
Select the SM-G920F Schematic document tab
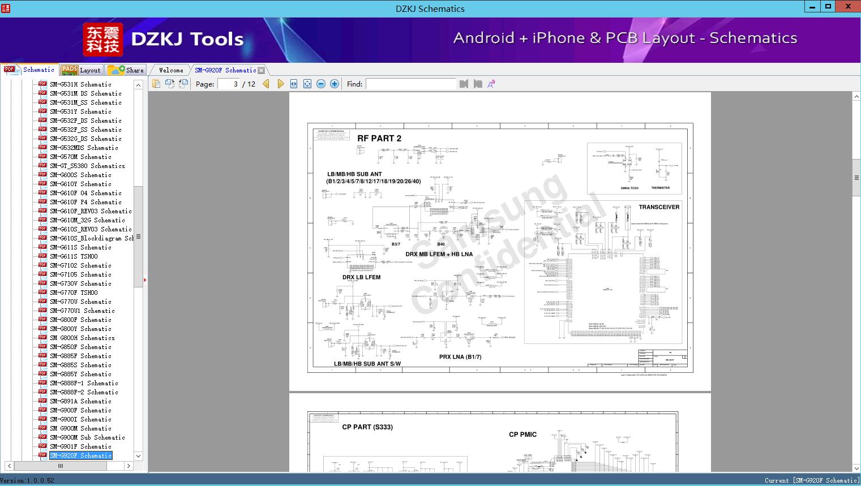225,70
